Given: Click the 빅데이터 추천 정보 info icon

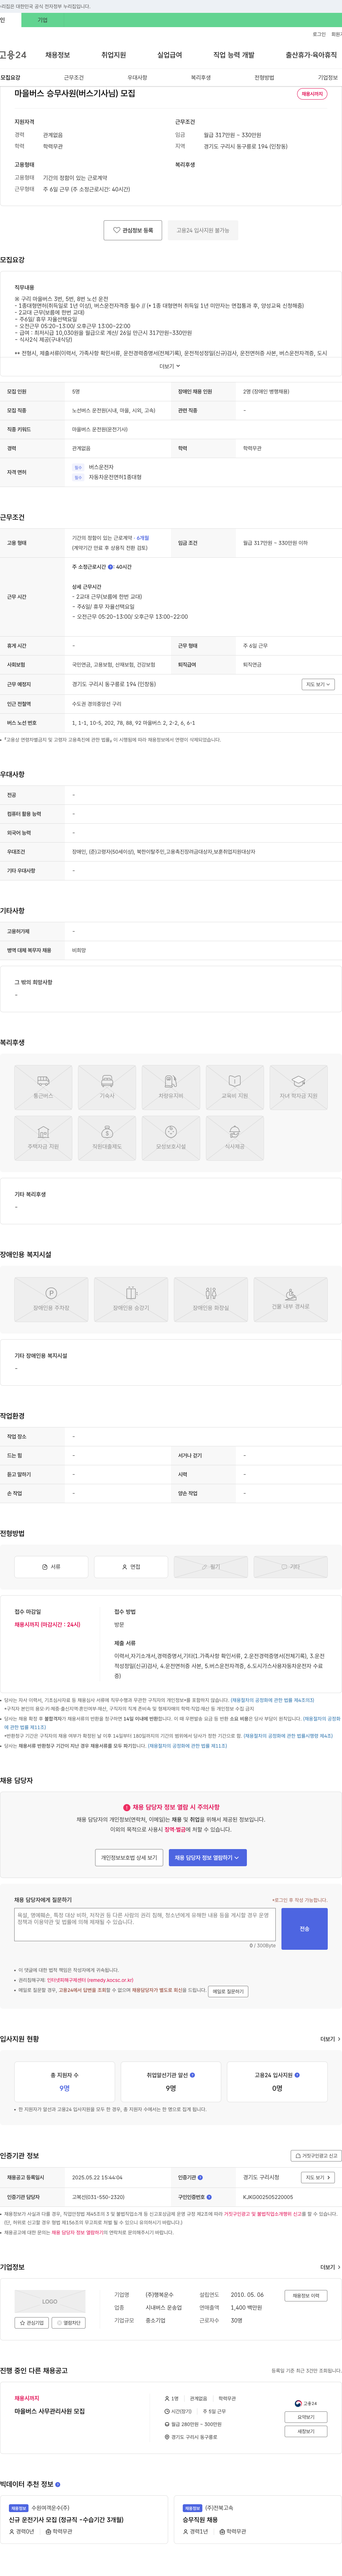Looking at the screenshot, I should (x=58, y=2484).
